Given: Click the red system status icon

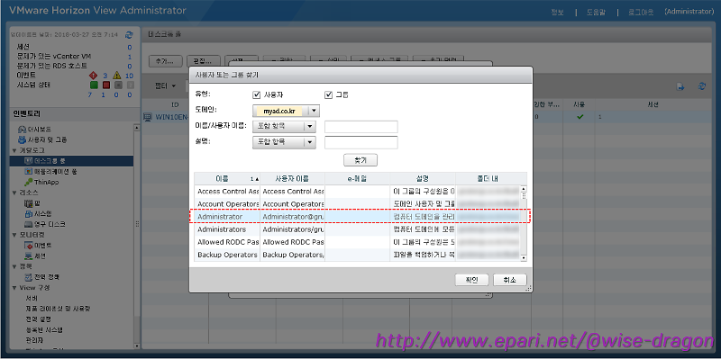Looking at the screenshot, I should coord(105,85).
